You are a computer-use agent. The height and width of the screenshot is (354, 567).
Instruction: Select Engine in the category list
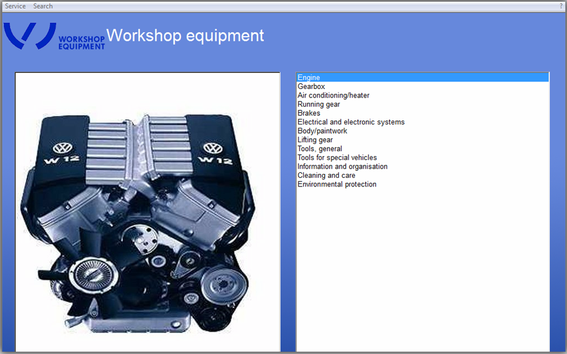tap(423, 77)
